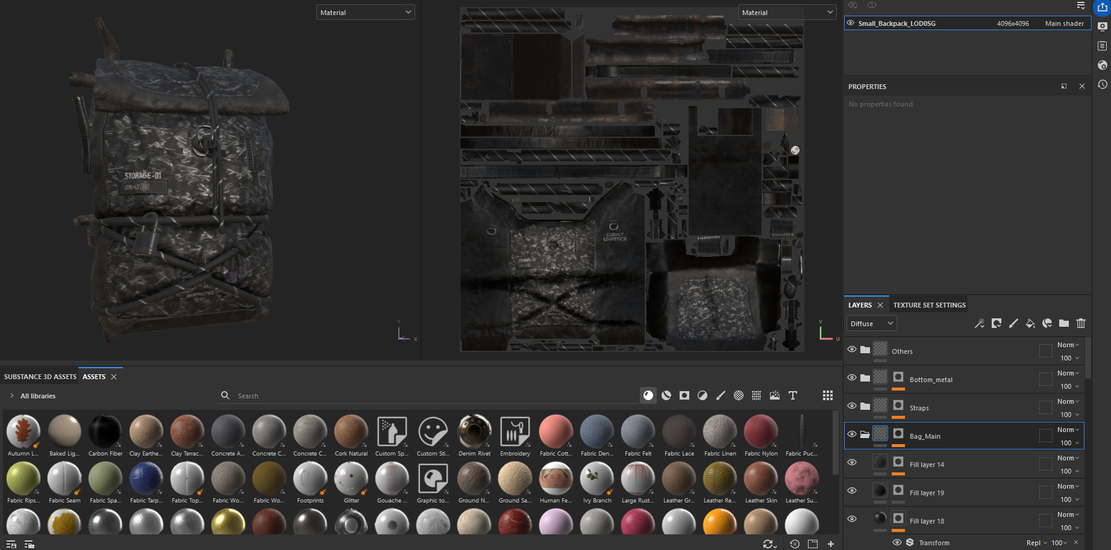Open the History clock icon
This screenshot has width=1111, height=550.
click(x=1103, y=84)
